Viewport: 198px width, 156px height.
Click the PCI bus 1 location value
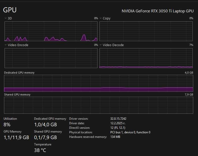(x=130, y=132)
